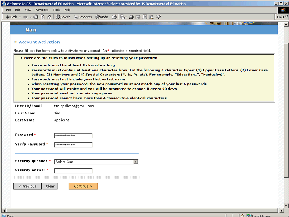The width and height of the screenshot is (289, 217).
Task: Open the Tools menu
Action: 56,10
